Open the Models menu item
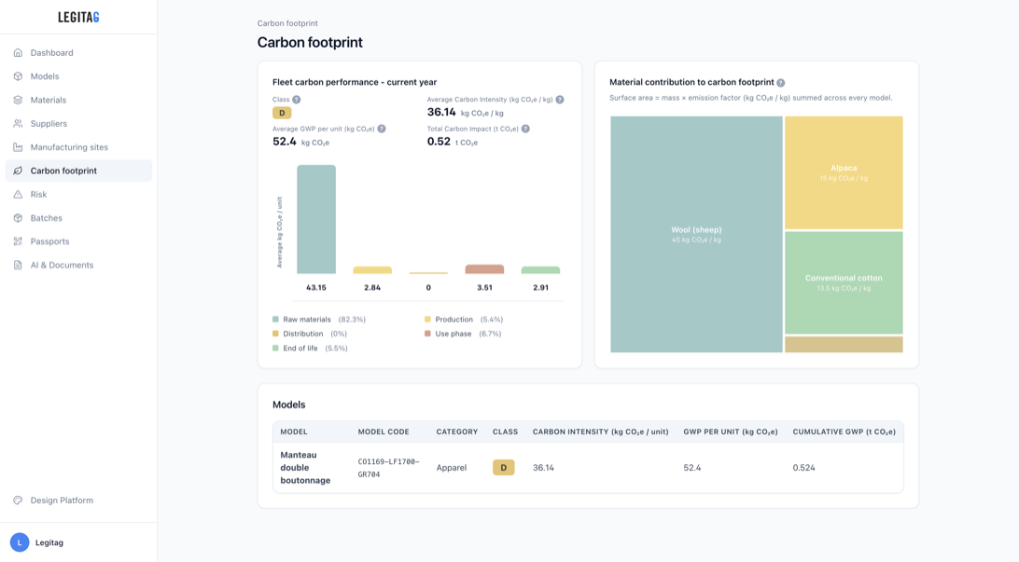This screenshot has width=1019, height=562. click(x=78, y=75)
